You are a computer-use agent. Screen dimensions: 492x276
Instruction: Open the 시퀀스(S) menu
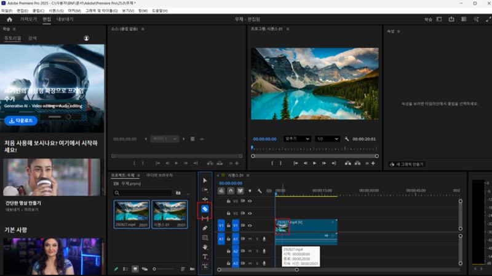[56, 10]
